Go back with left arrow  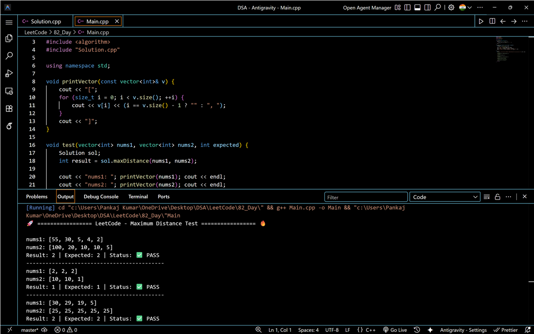(503, 21)
